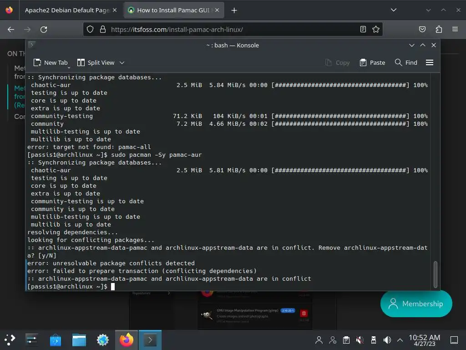The height and width of the screenshot is (350, 466).
Task: Open removable devices tray icon
Action: (374, 340)
